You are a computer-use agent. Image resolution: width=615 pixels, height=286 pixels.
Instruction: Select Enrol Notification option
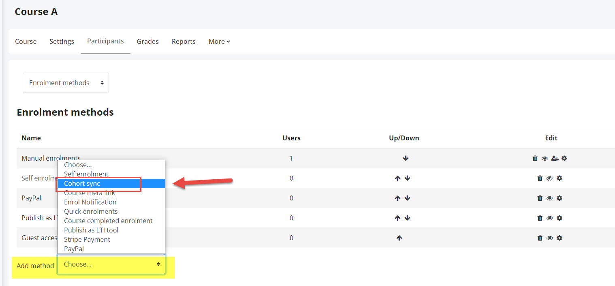[111, 202]
